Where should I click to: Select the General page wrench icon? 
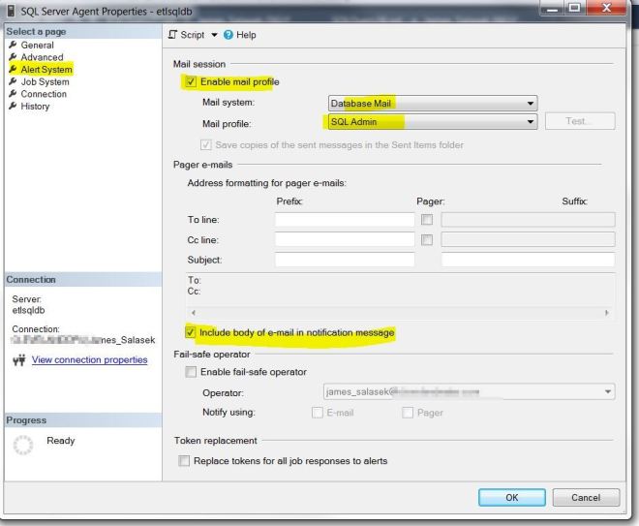coord(13,46)
